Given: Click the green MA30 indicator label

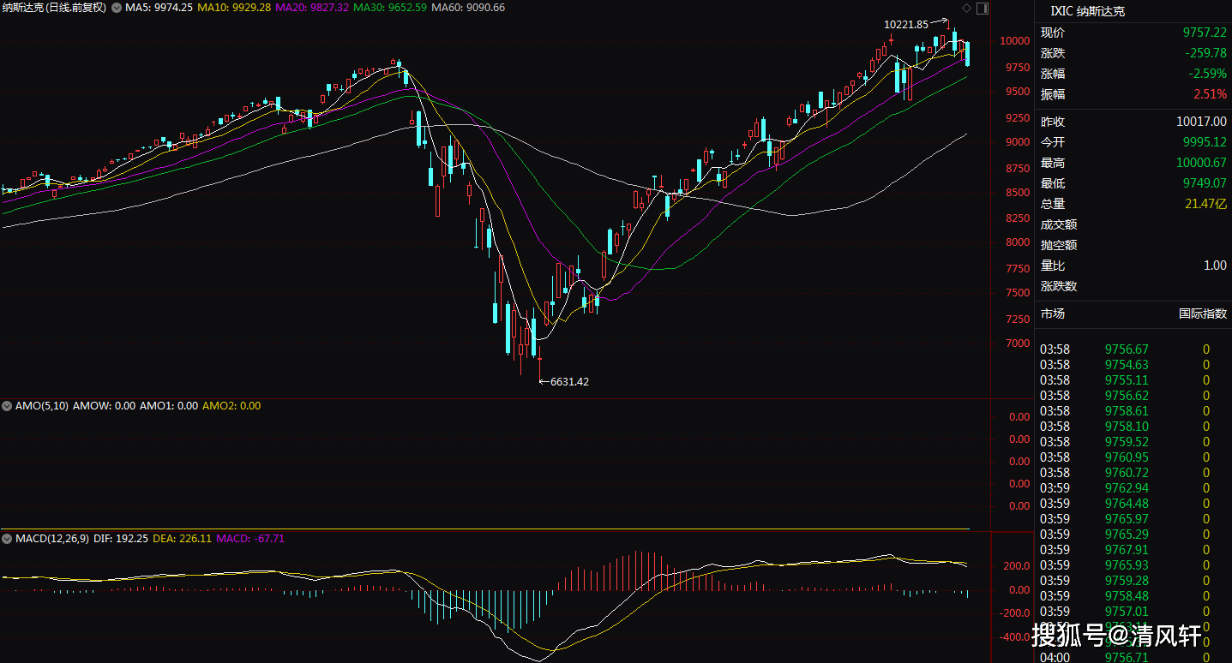Looking at the screenshot, I should [x=391, y=8].
